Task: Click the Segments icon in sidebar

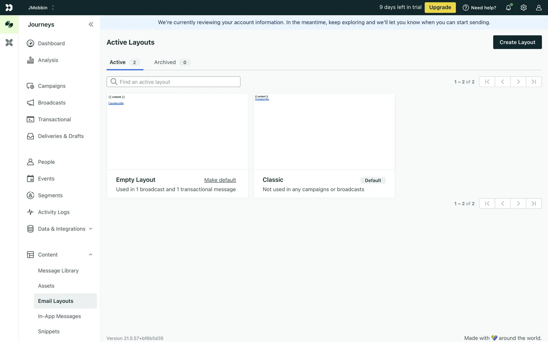Action: point(30,195)
